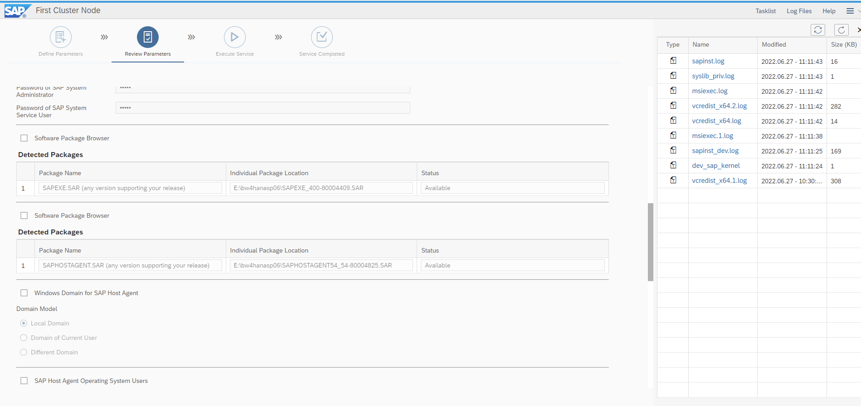Open the vcredist_x64.1.log link
The image size is (861, 406).
click(720, 181)
